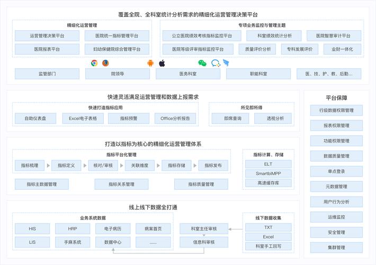This screenshot has height=265, width=376.
Task: Select 科室绩效统计分析 box
Action: coord(274,36)
